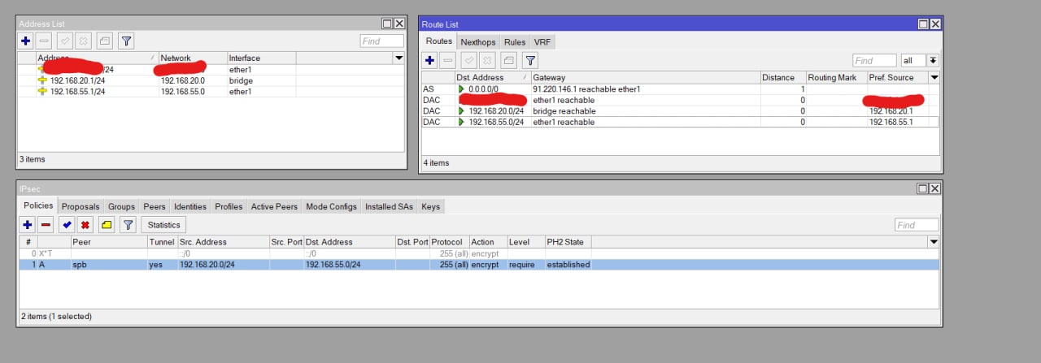
Task: Open the IPsec Installed SAs tab
Action: point(390,207)
